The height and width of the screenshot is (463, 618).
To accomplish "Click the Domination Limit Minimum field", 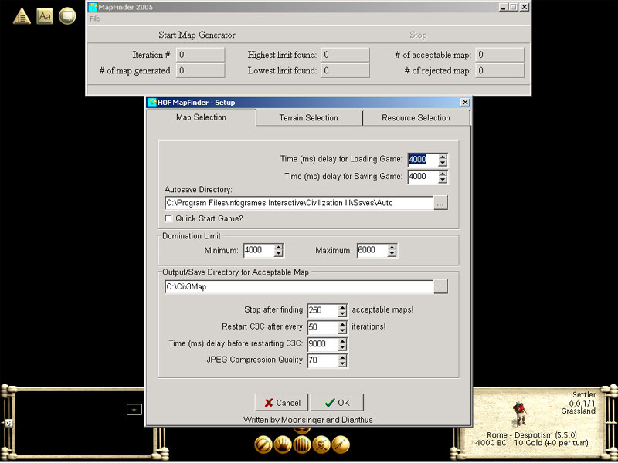I will [x=259, y=250].
